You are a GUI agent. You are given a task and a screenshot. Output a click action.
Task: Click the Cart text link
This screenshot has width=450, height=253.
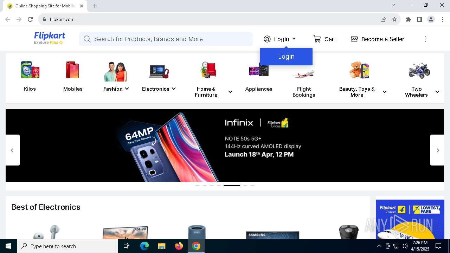click(330, 39)
